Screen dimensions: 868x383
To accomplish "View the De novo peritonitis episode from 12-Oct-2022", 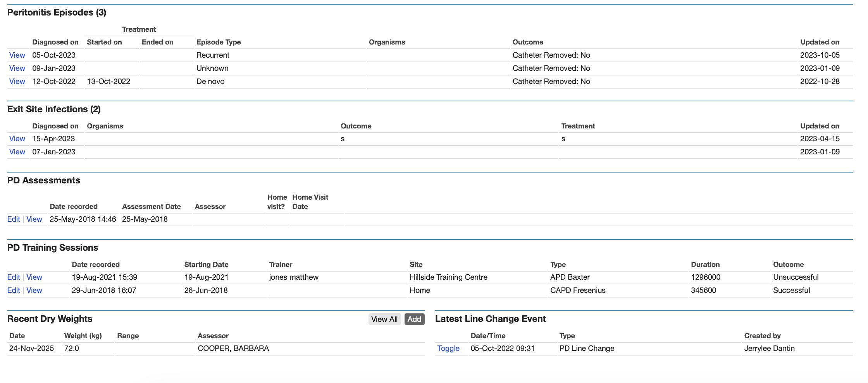I will [x=17, y=81].
